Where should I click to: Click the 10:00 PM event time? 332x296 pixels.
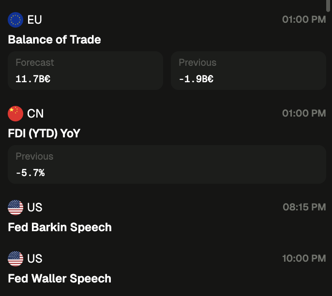tap(304, 259)
